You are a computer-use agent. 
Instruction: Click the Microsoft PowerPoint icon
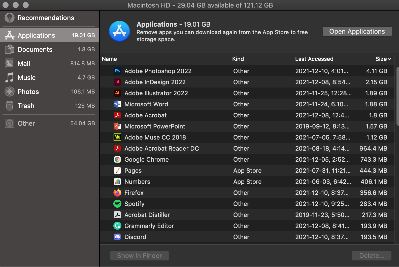point(117,126)
